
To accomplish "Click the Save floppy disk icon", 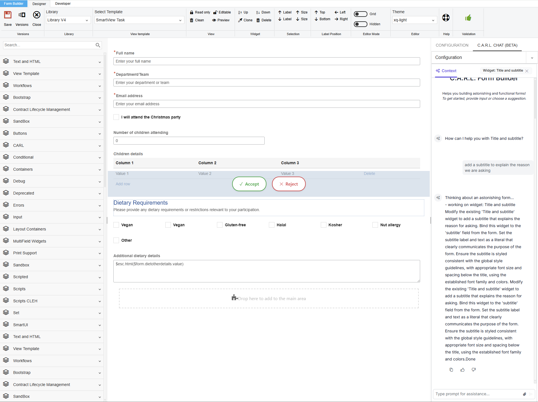I will click(8, 15).
